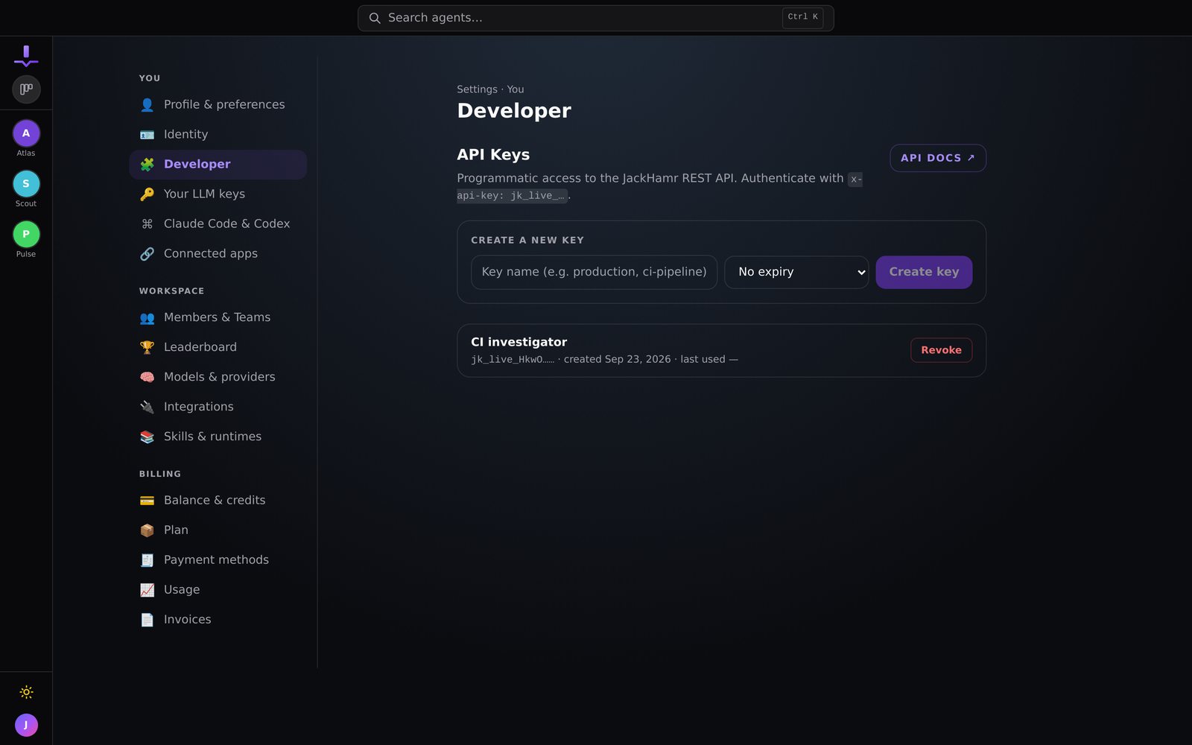Open Members & Teams settings
Image resolution: width=1192 pixels, height=745 pixels.
pyautogui.click(x=218, y=317)
